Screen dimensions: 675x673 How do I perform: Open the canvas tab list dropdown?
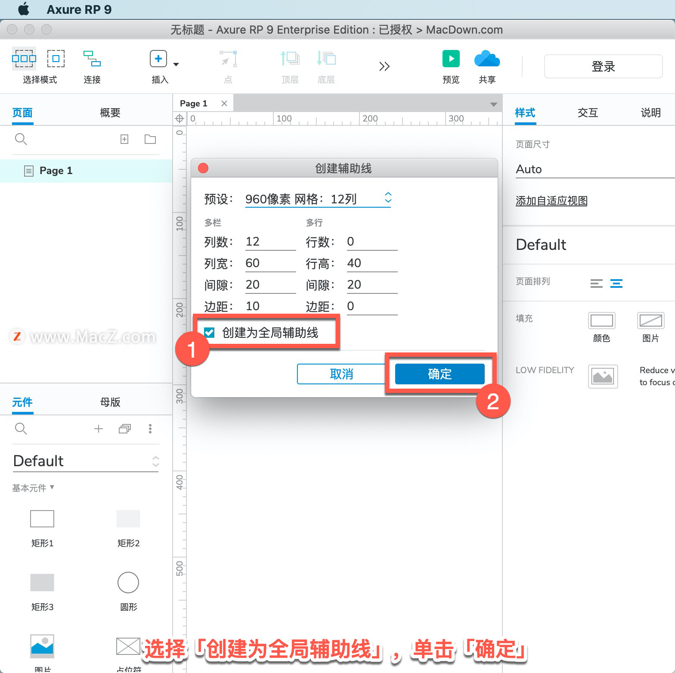click(x=494, y=104)
